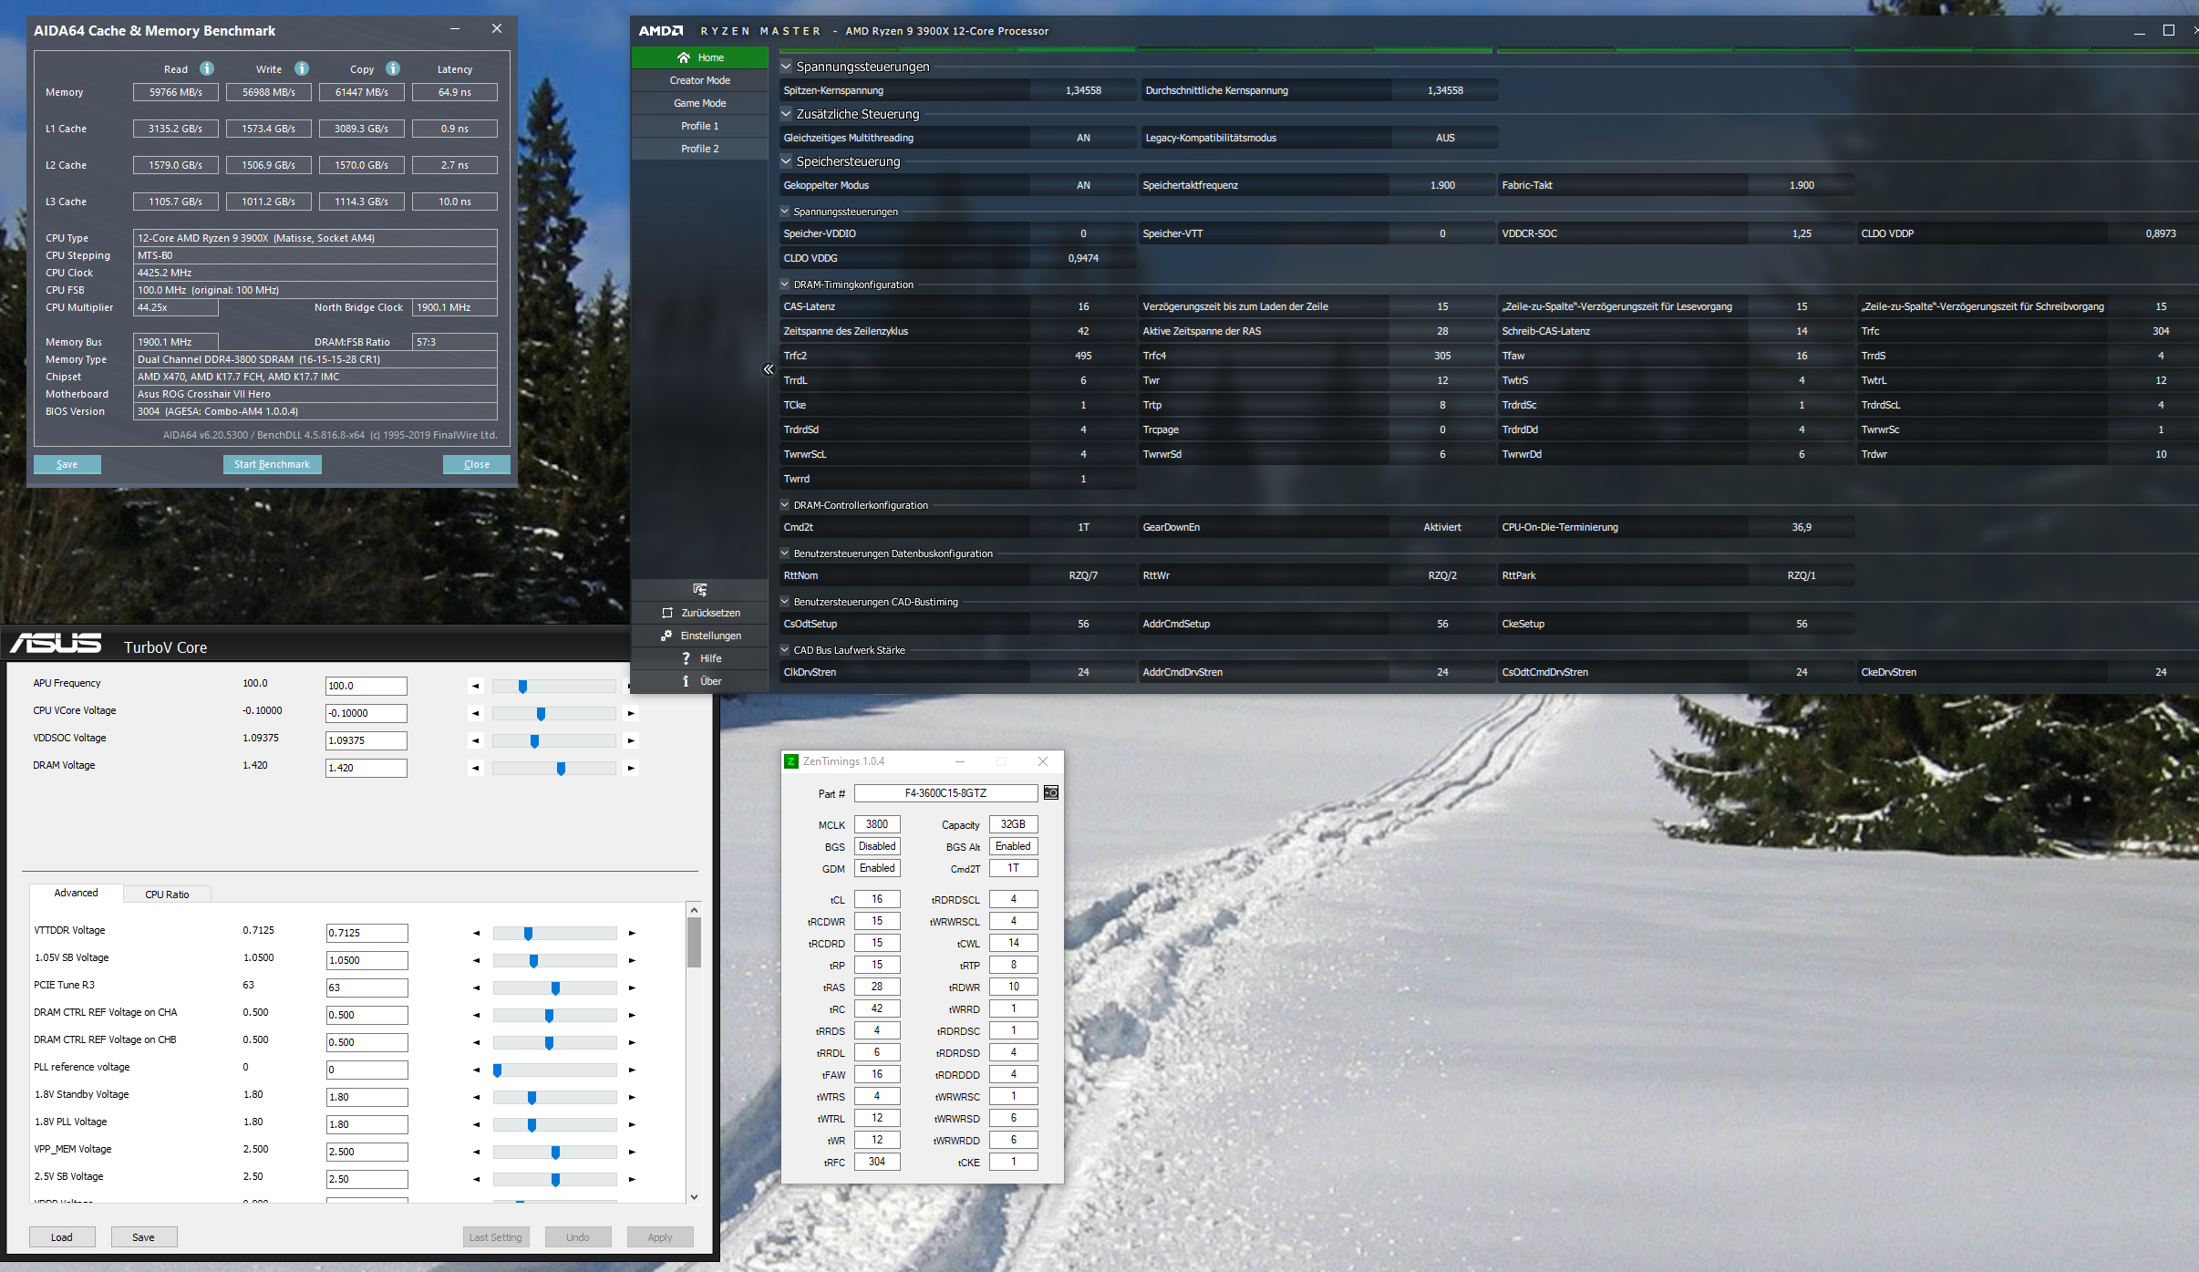Click the Apply button in TurboV Core

[660, 1237]
